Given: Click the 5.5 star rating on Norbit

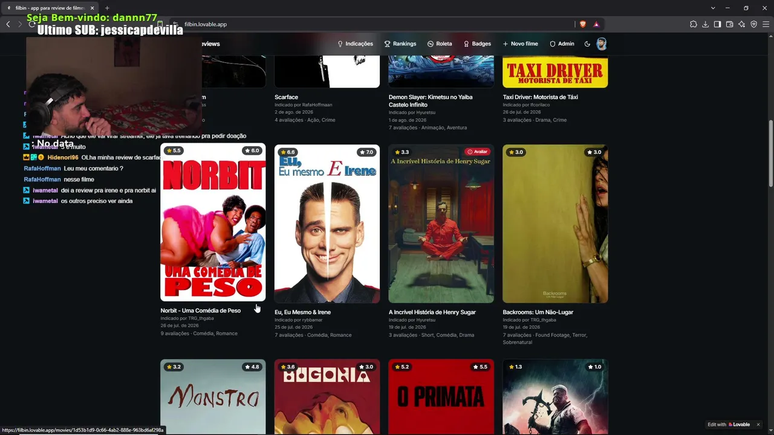Looking at the screenshot, I should [174, 150].
